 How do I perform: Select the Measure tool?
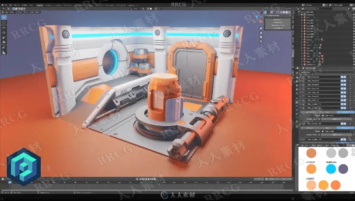(4, 52)
